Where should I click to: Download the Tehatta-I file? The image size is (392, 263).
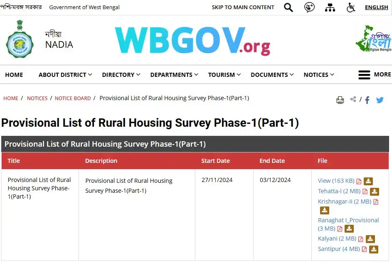[375, 192]
